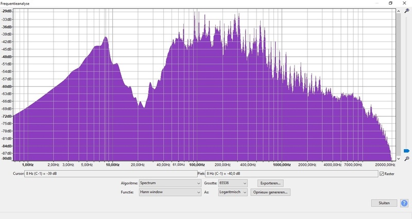Click the zoom out magnifier icon
Viewport: 412px width, 219px height.
406,159
